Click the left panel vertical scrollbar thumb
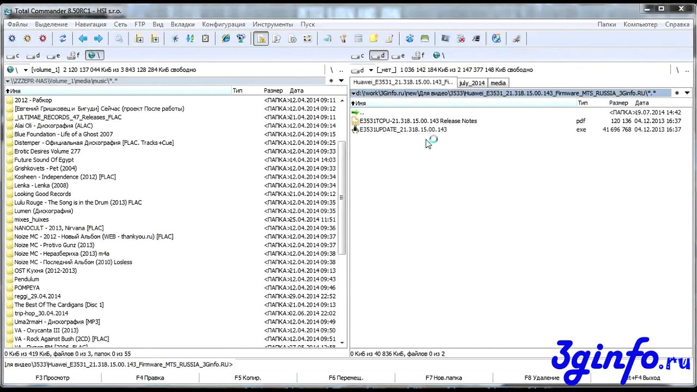 342,197
